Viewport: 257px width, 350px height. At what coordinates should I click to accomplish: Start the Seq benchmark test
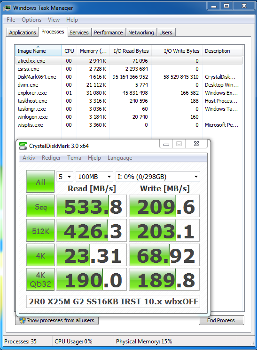pos(40,206)
